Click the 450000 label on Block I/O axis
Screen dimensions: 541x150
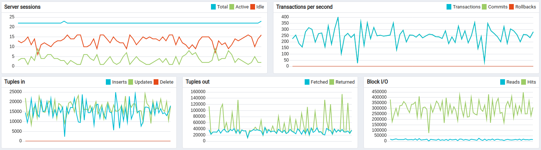[x=378, y=92]
